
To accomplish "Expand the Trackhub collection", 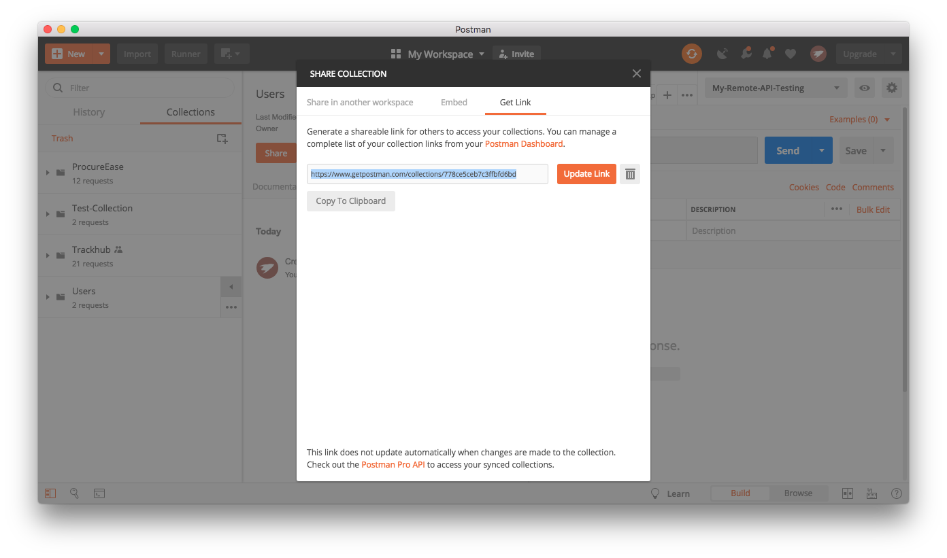I will [47, 256].
